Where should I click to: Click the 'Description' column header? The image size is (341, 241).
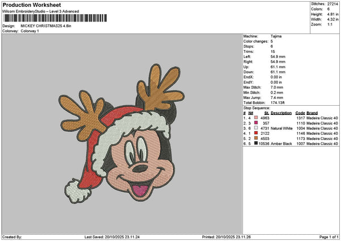coord(281,113)
